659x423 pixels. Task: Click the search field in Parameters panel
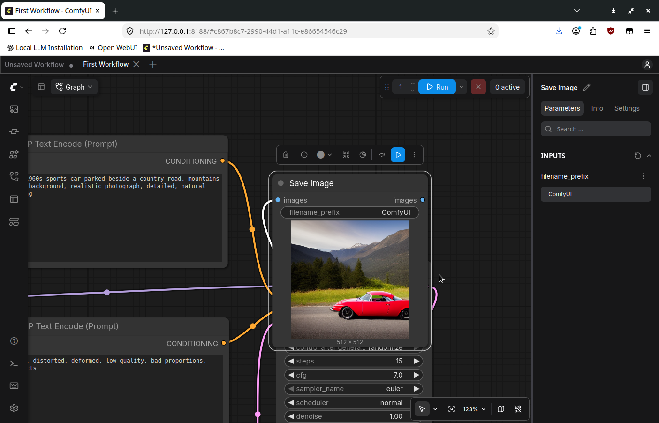596,129
